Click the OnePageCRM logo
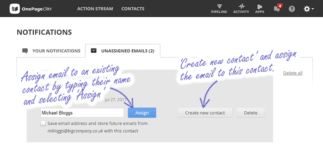The width and height of the screenshot is (323, 159). (x=30, y=9)
